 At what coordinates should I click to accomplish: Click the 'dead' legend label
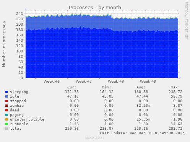15,110
